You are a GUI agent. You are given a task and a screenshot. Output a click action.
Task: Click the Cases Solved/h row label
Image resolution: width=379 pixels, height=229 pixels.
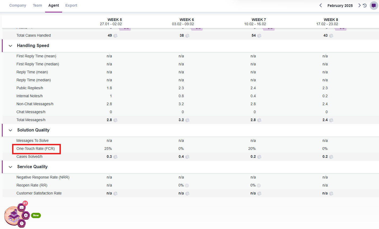pyautogui.click(x=29, y=156)
